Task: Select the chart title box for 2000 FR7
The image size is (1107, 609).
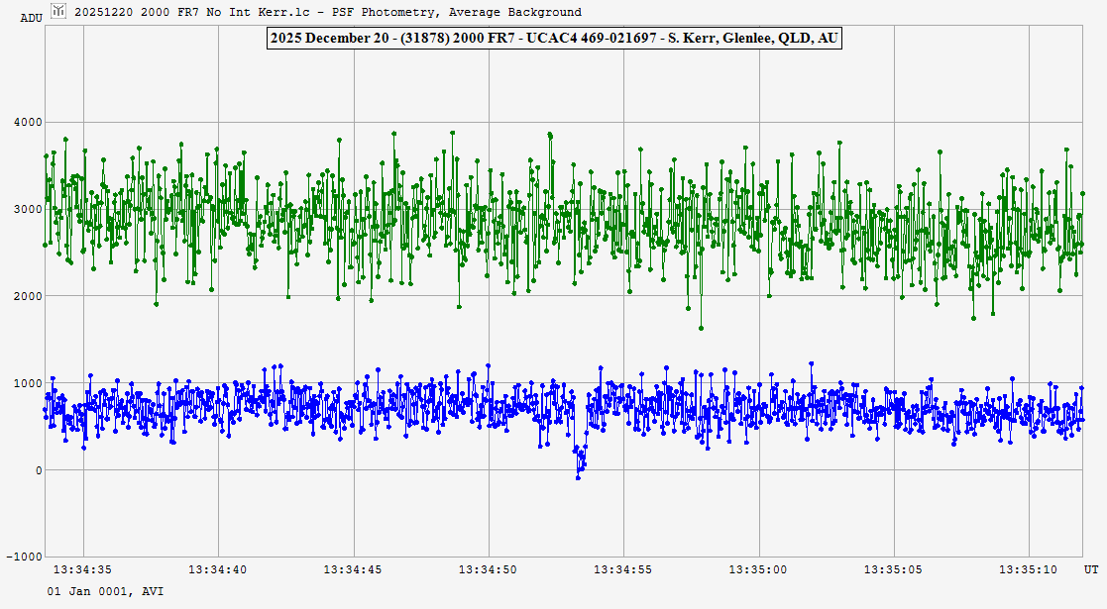Action: pos(553,39)
